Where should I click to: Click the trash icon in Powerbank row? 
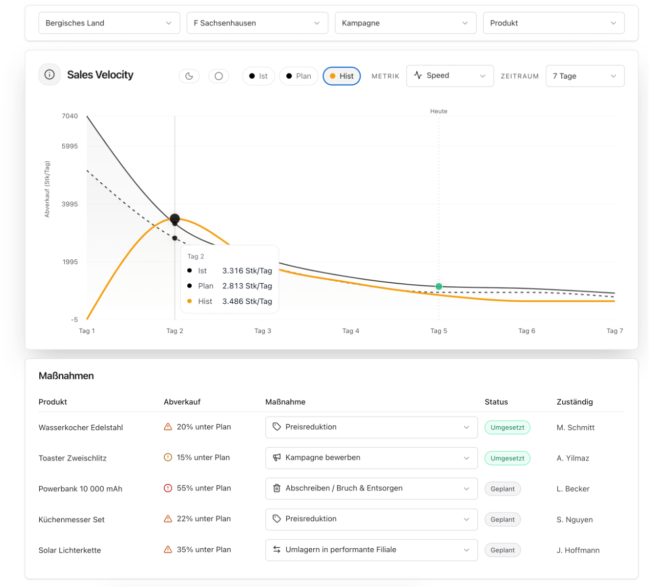point(277,488)
